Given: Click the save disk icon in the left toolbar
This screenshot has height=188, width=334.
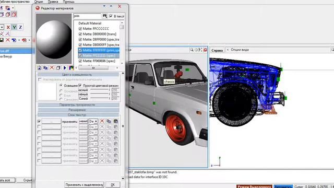Looking at the screenshot, I should coord(2,40).
